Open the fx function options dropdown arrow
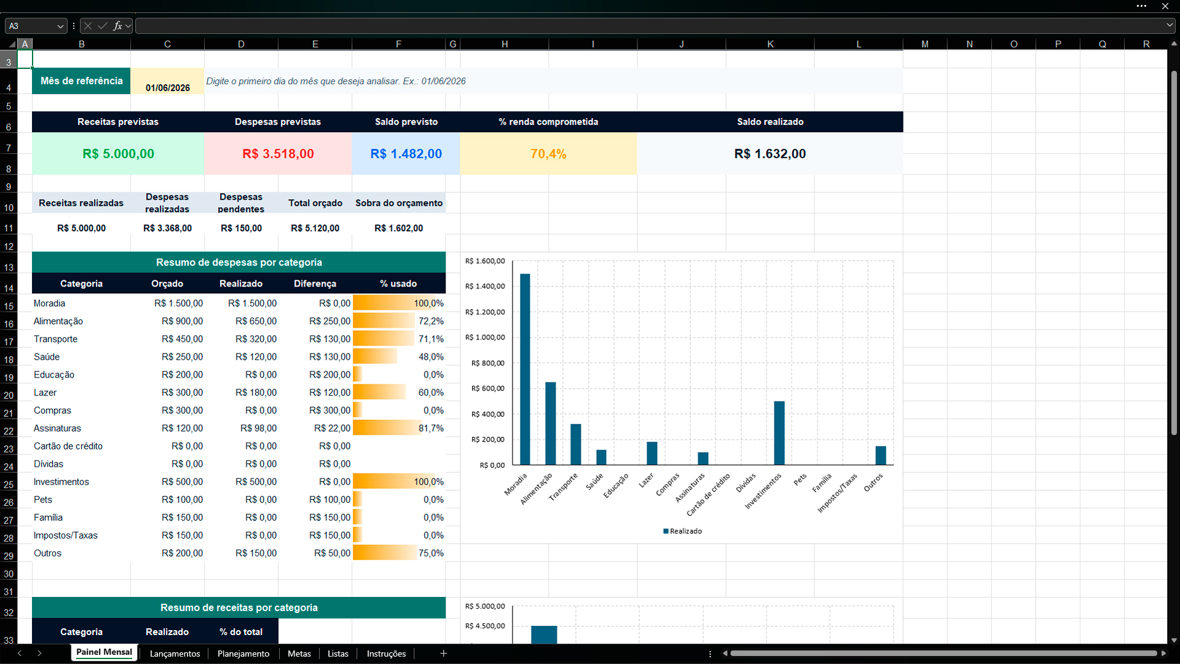The width and height of the screenshot is (1180, 664). click(128, 26)
